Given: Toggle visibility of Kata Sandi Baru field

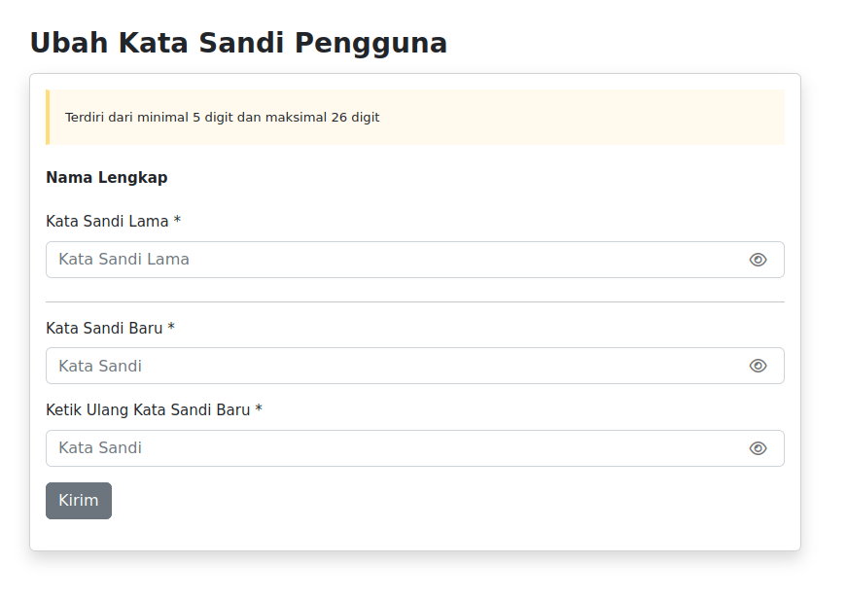Looking at the screenshot, I should pos(758,366).
